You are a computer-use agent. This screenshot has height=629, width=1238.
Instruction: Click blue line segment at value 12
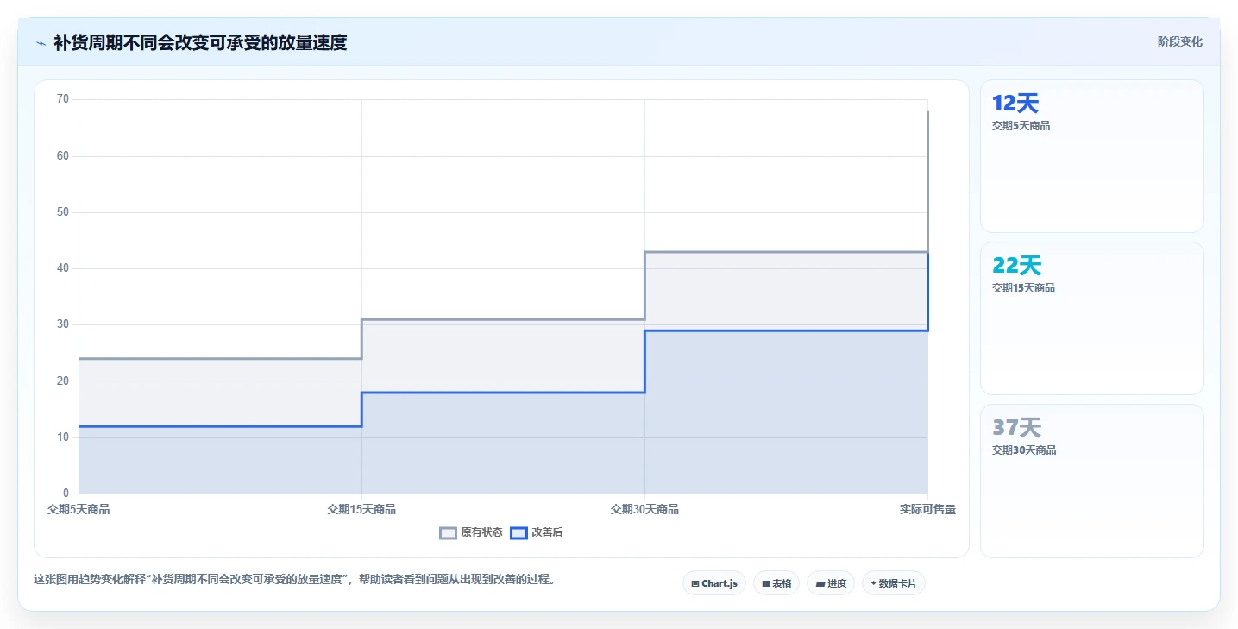[x=220, y=426]
